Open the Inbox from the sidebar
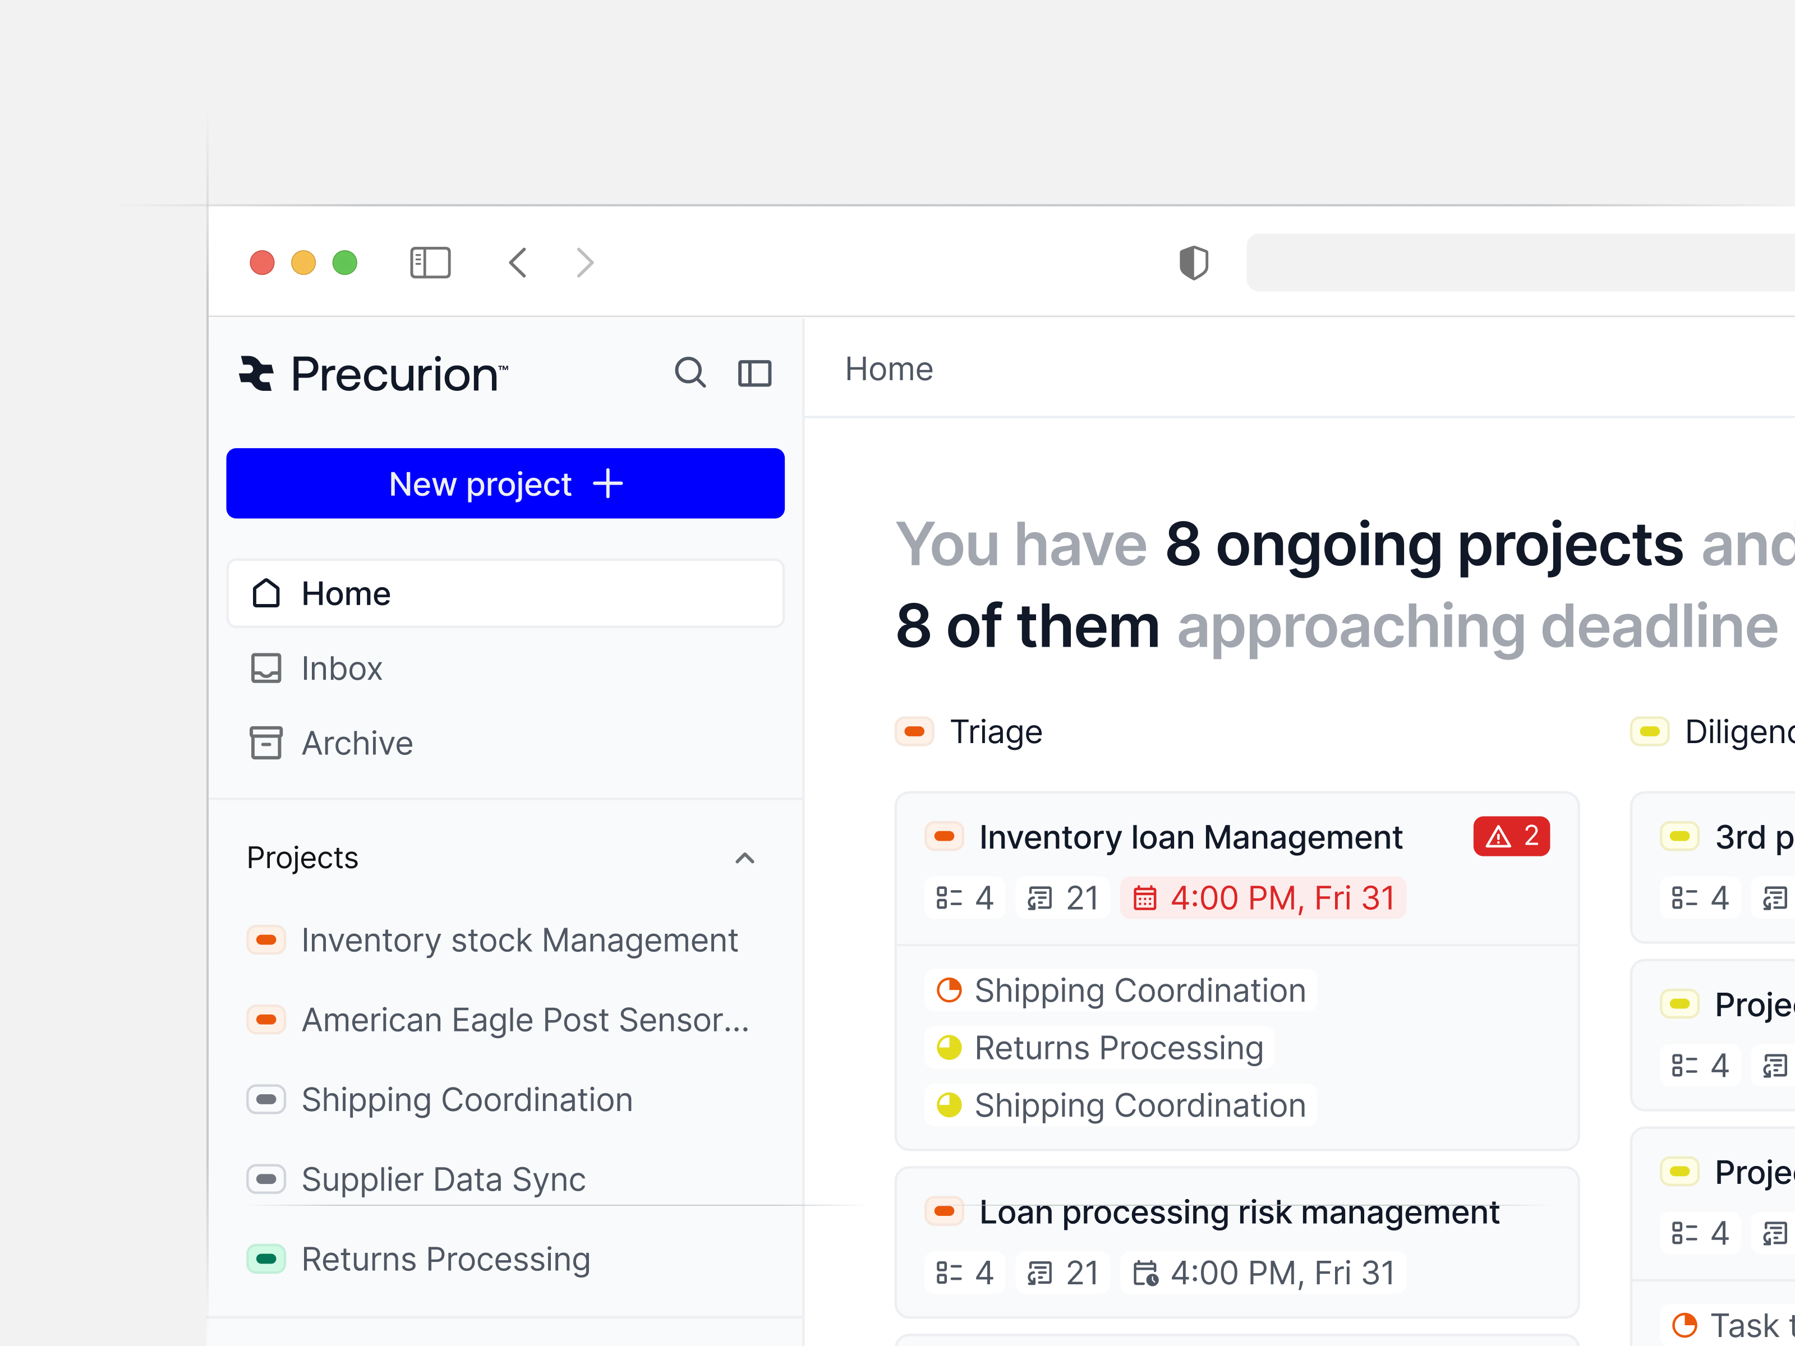The width and height of the screenshot is (1795, 1346). pyautogui.click(x=341, y=668)
